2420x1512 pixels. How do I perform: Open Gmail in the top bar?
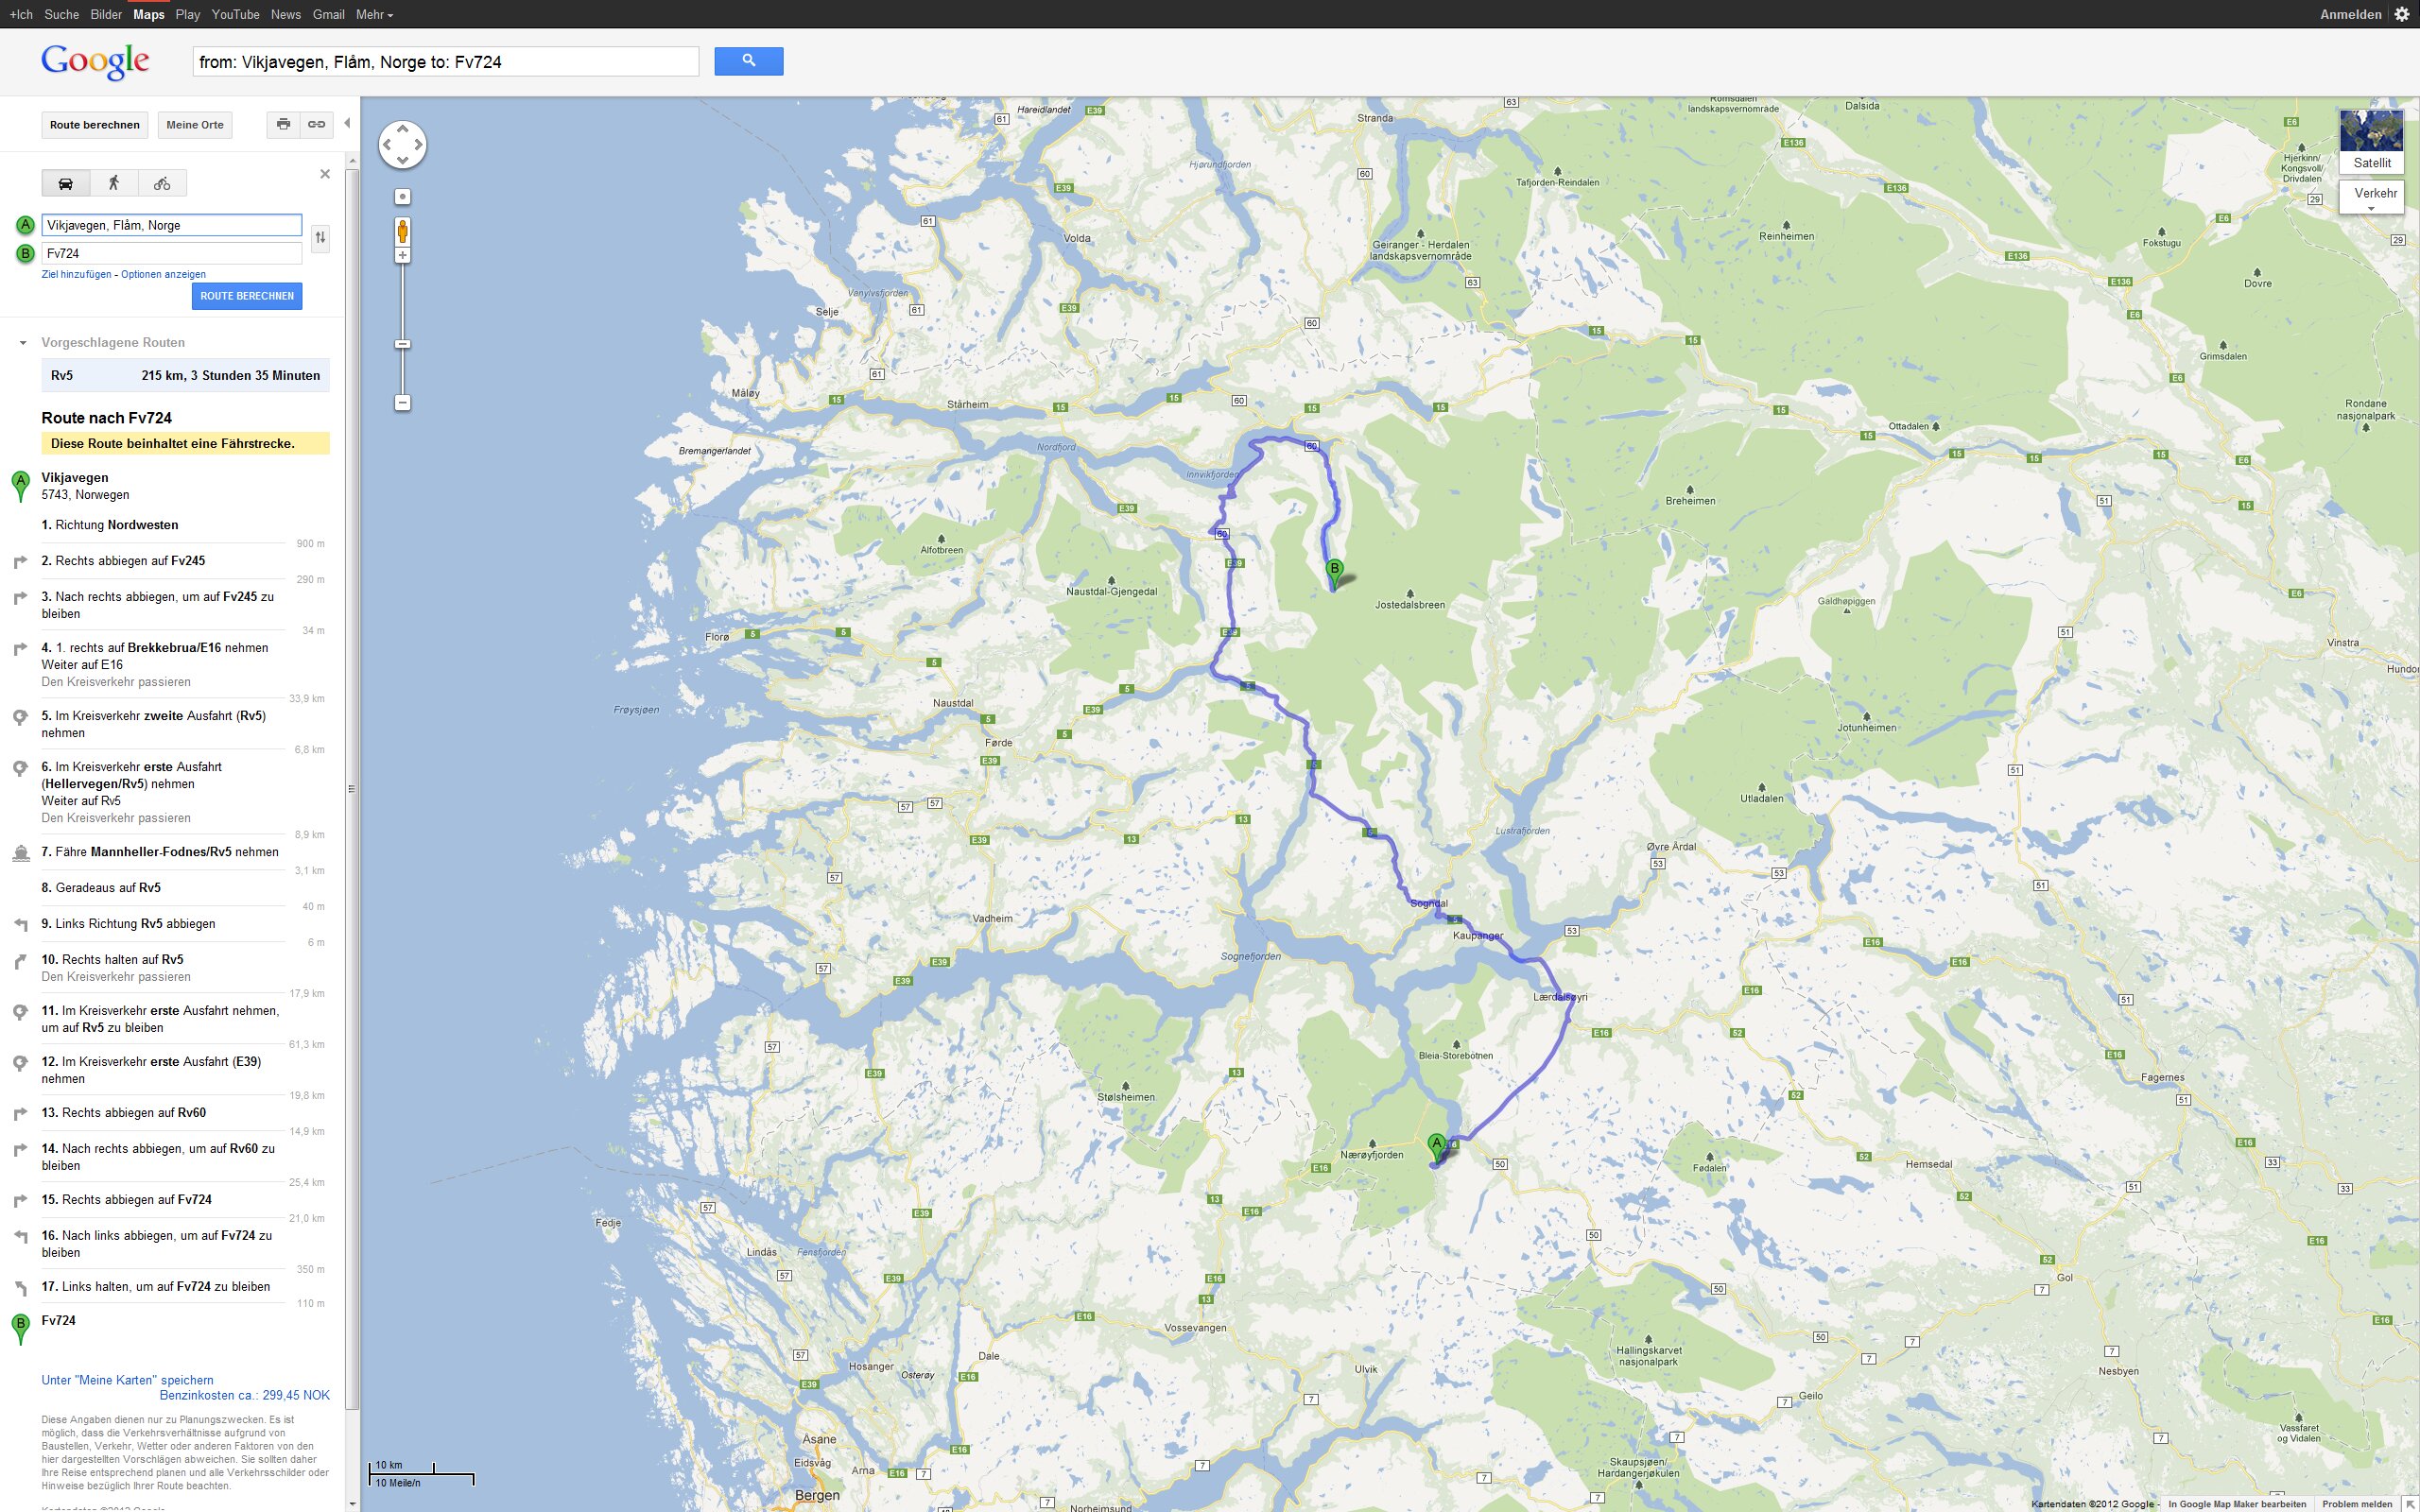pyautogui.click(x=328, y=14)
